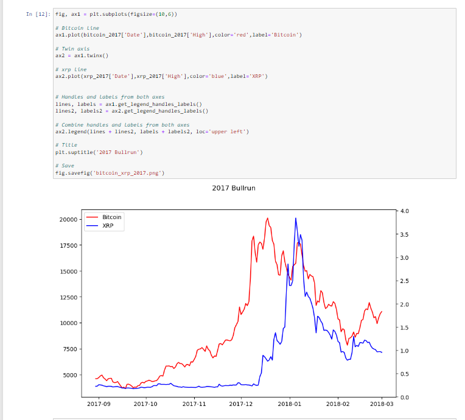Viewport: 465px width, 420px height.
Task: Click the '2017 Bullrun' chart title
Action: click(x=234, y=188)
